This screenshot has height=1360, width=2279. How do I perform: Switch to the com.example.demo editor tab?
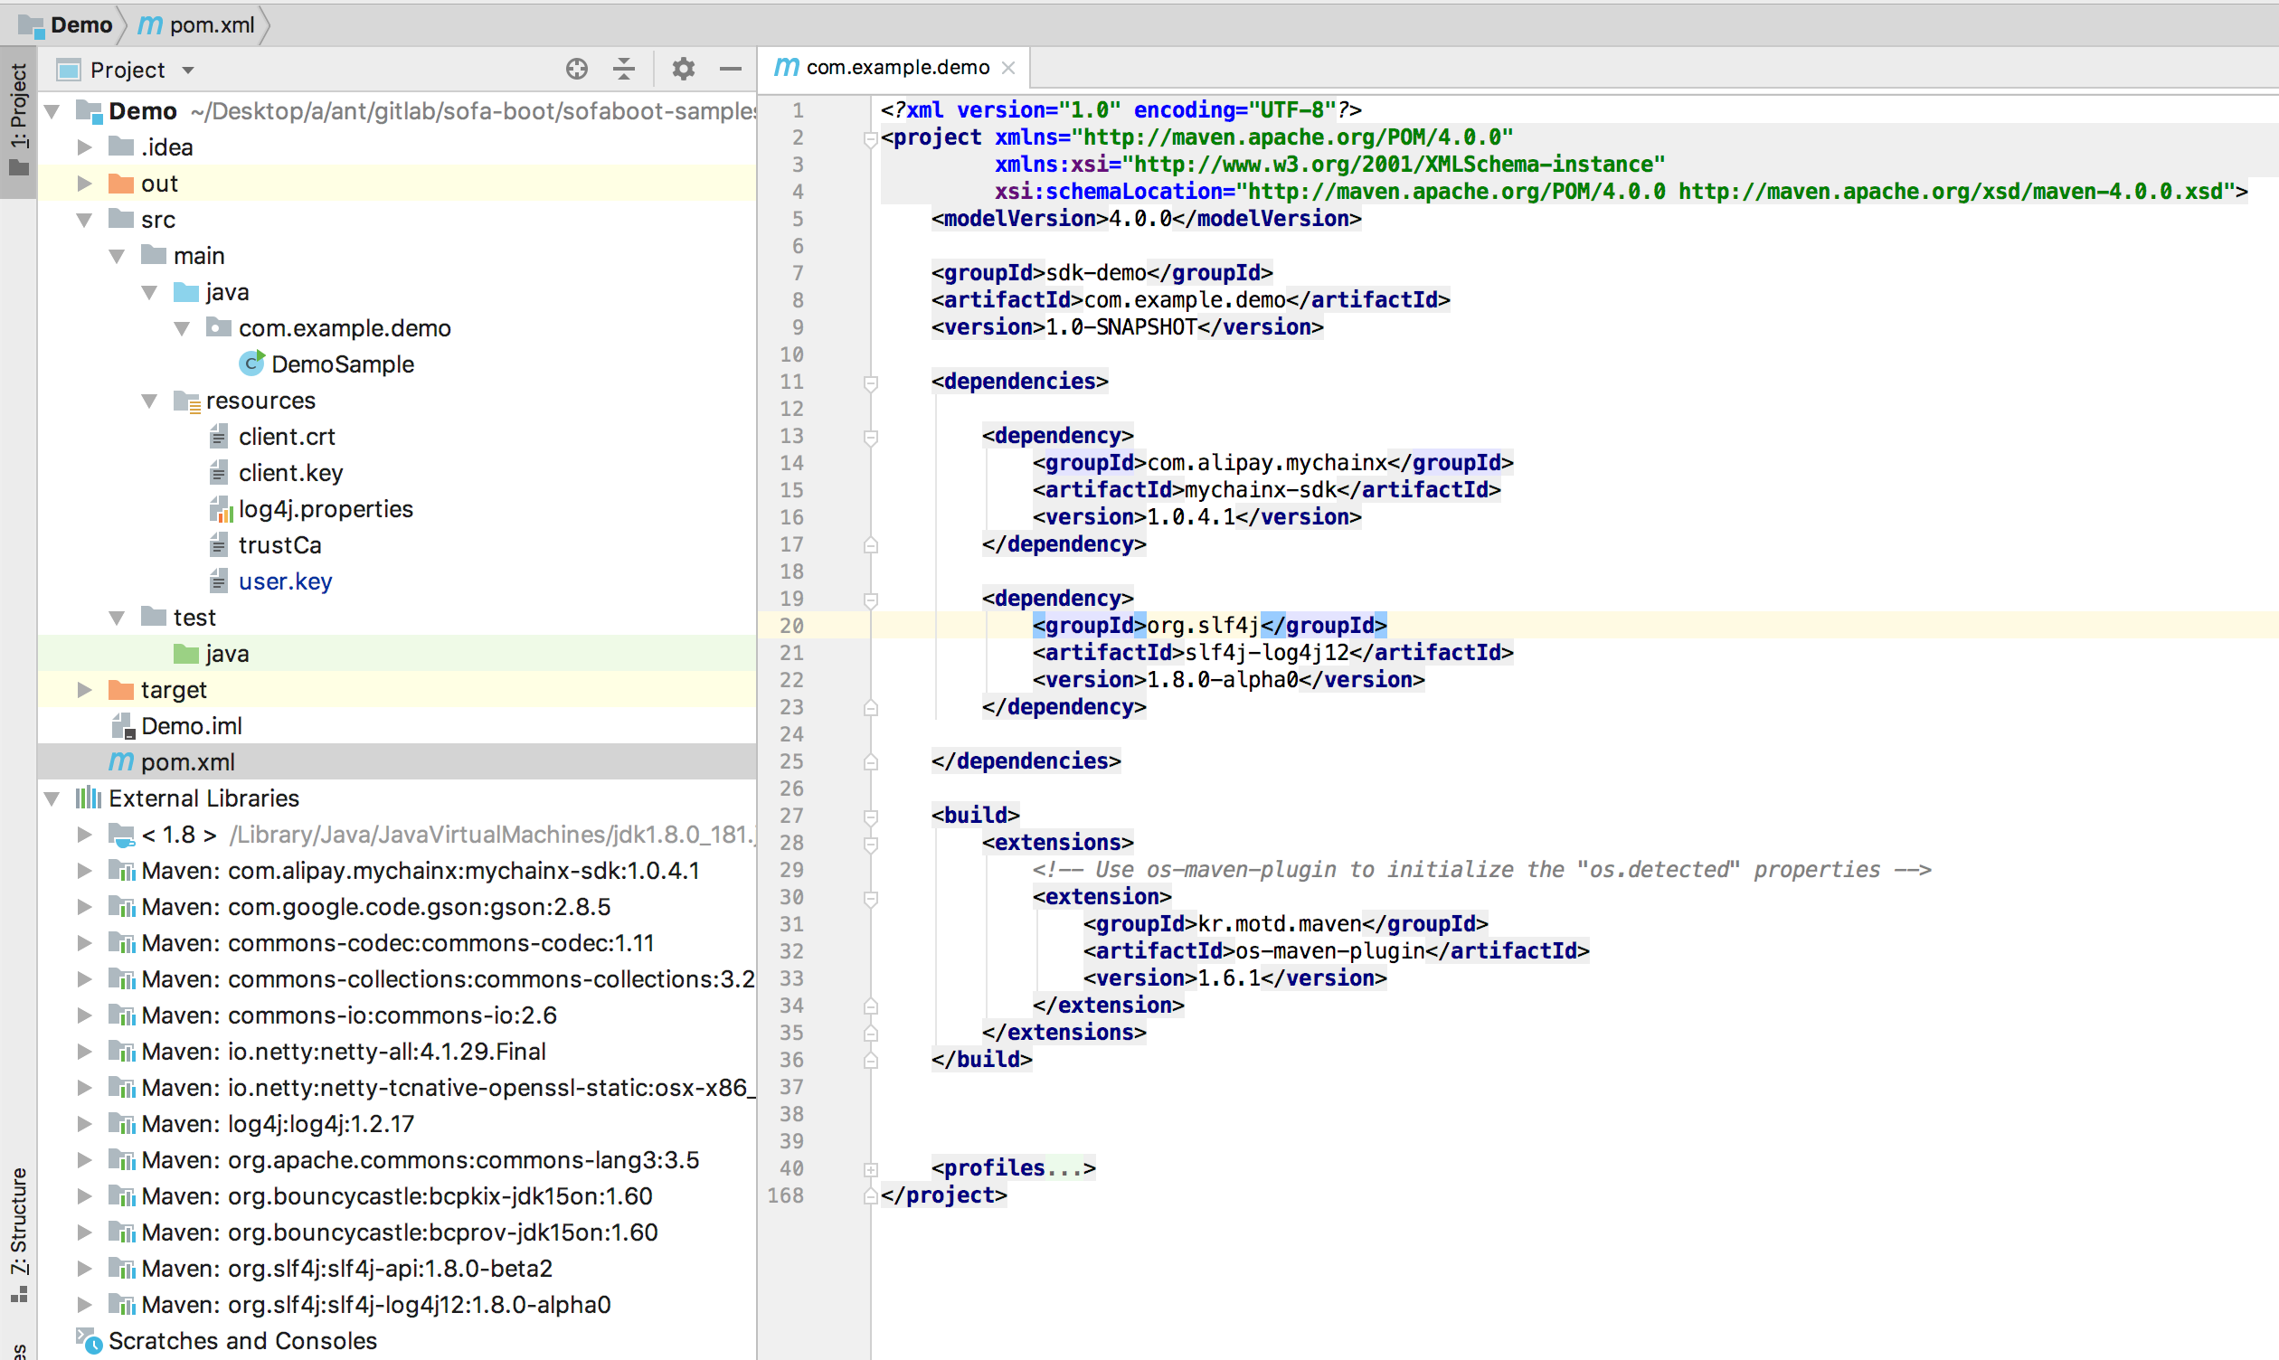tap(896, 67)
